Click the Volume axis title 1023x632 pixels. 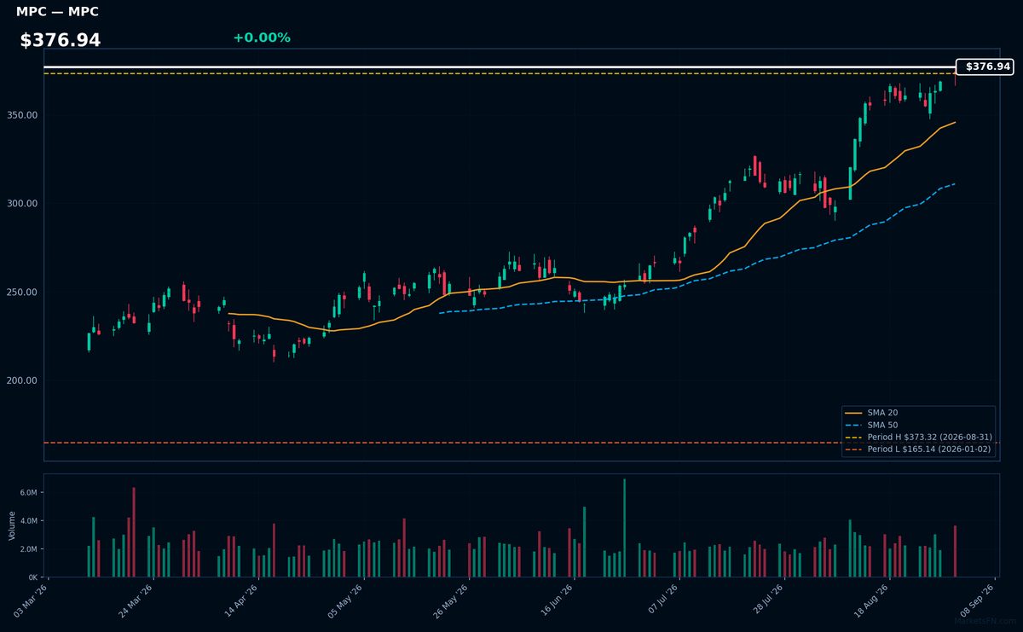click(11, 525)
